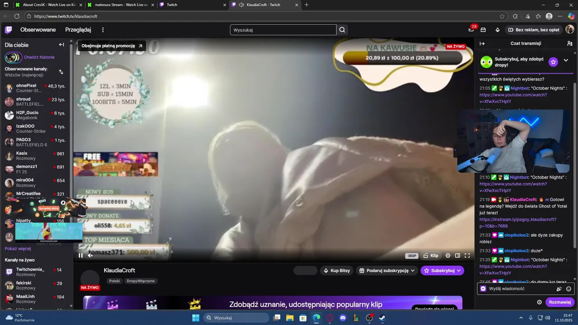Open the instream.ly link in chat

click(x=517, y=223)
